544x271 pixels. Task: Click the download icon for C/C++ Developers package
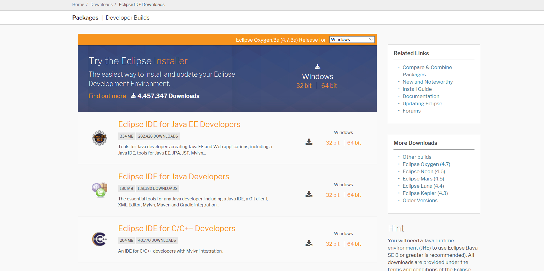tap(309, 243)
